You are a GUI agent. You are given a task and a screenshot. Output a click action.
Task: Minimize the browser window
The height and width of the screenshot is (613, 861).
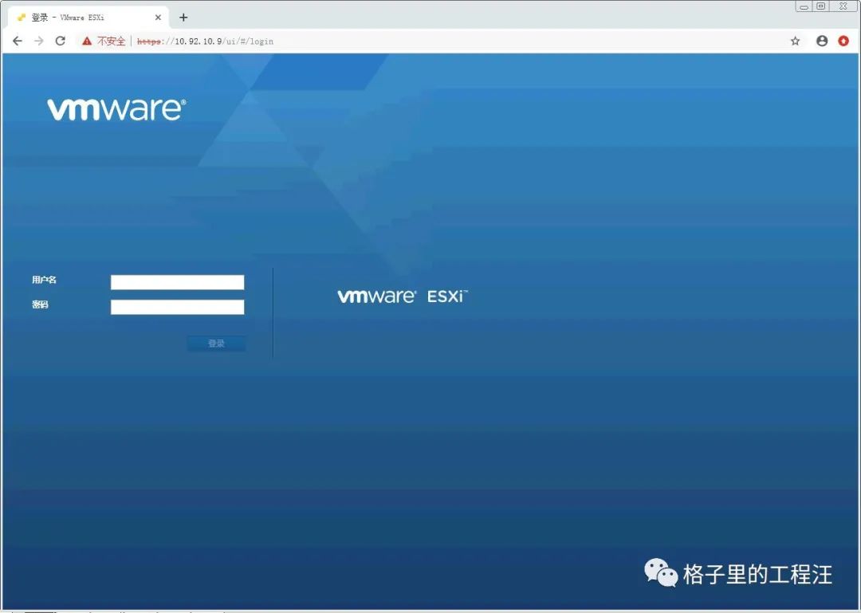coord(804,6)
